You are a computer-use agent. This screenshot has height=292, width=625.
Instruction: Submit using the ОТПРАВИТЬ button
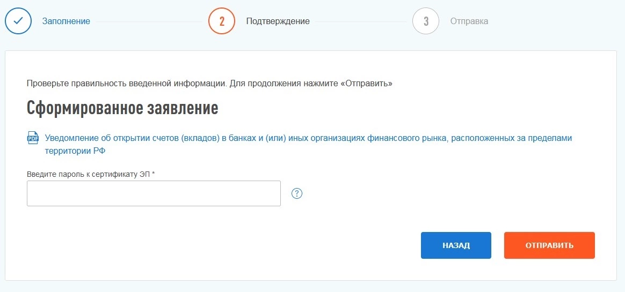coord(549,245)
